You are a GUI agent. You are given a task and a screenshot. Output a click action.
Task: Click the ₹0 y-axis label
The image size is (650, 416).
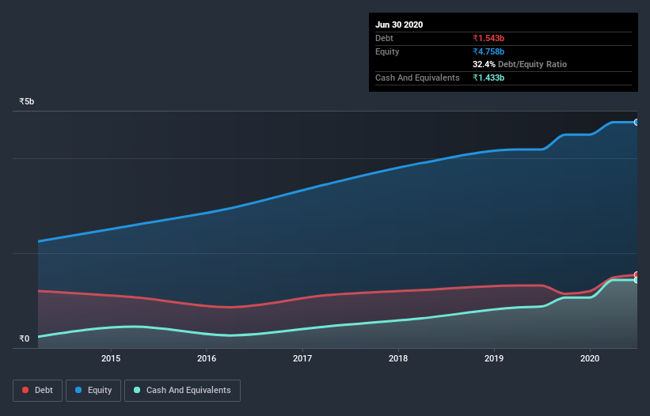24,338
